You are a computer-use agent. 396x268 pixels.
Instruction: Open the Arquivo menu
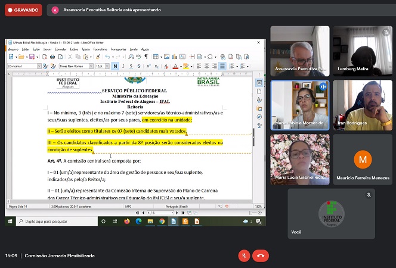click(13, 49)
